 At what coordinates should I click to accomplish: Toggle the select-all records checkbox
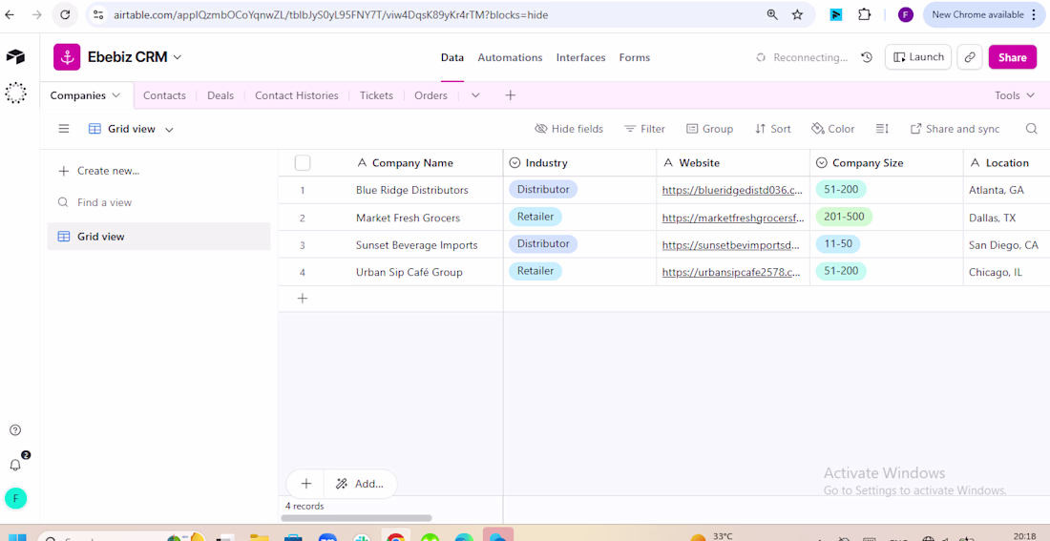(x=303, y=163)
